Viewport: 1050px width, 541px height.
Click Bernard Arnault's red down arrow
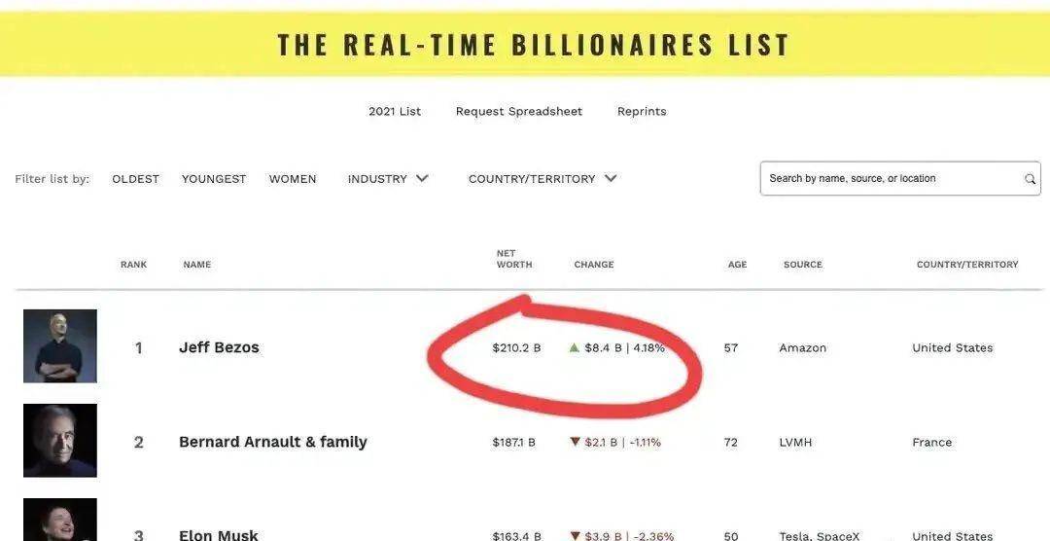(x=575, y=442)
